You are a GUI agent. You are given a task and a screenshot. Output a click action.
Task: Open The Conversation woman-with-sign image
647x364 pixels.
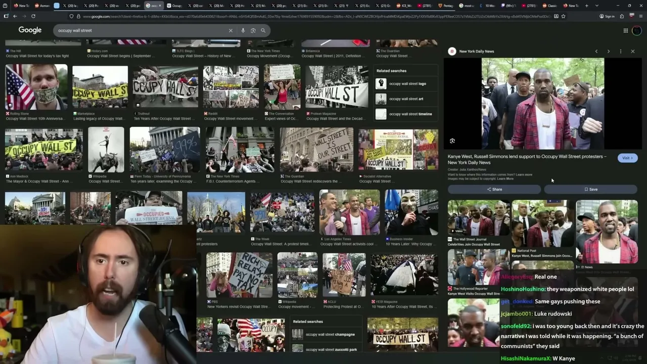point(282,87)
